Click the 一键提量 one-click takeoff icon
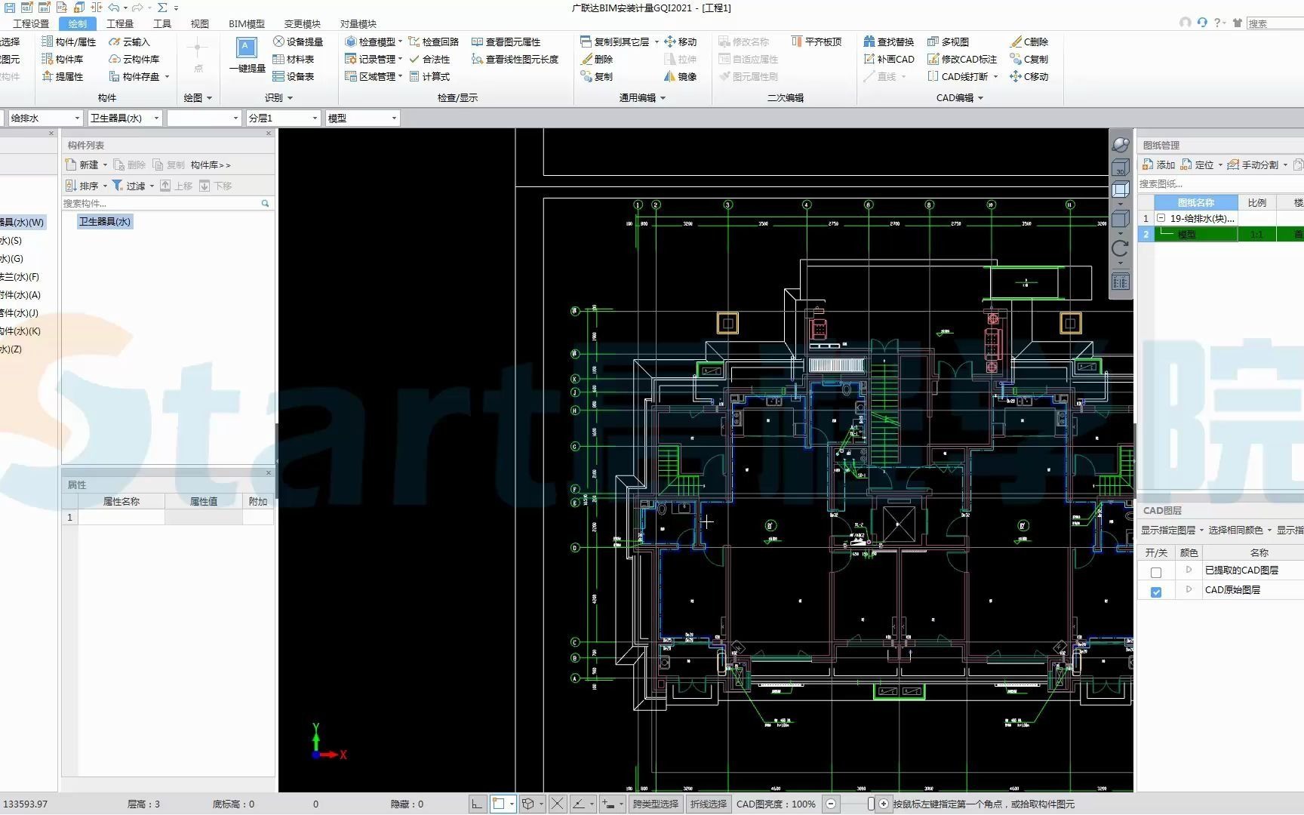The height and width of the screenshot is (815, 1304). click(x=247, y=57)
